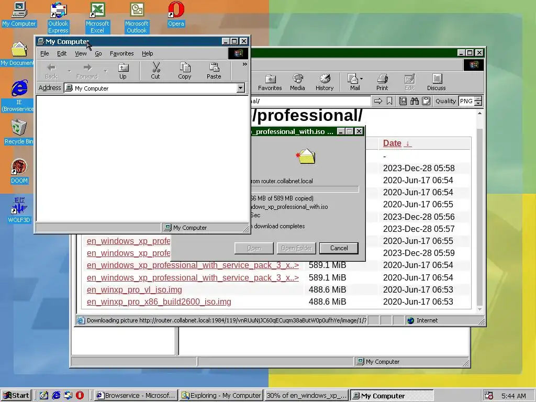Click the Back button in My Computer

(51, 71)
